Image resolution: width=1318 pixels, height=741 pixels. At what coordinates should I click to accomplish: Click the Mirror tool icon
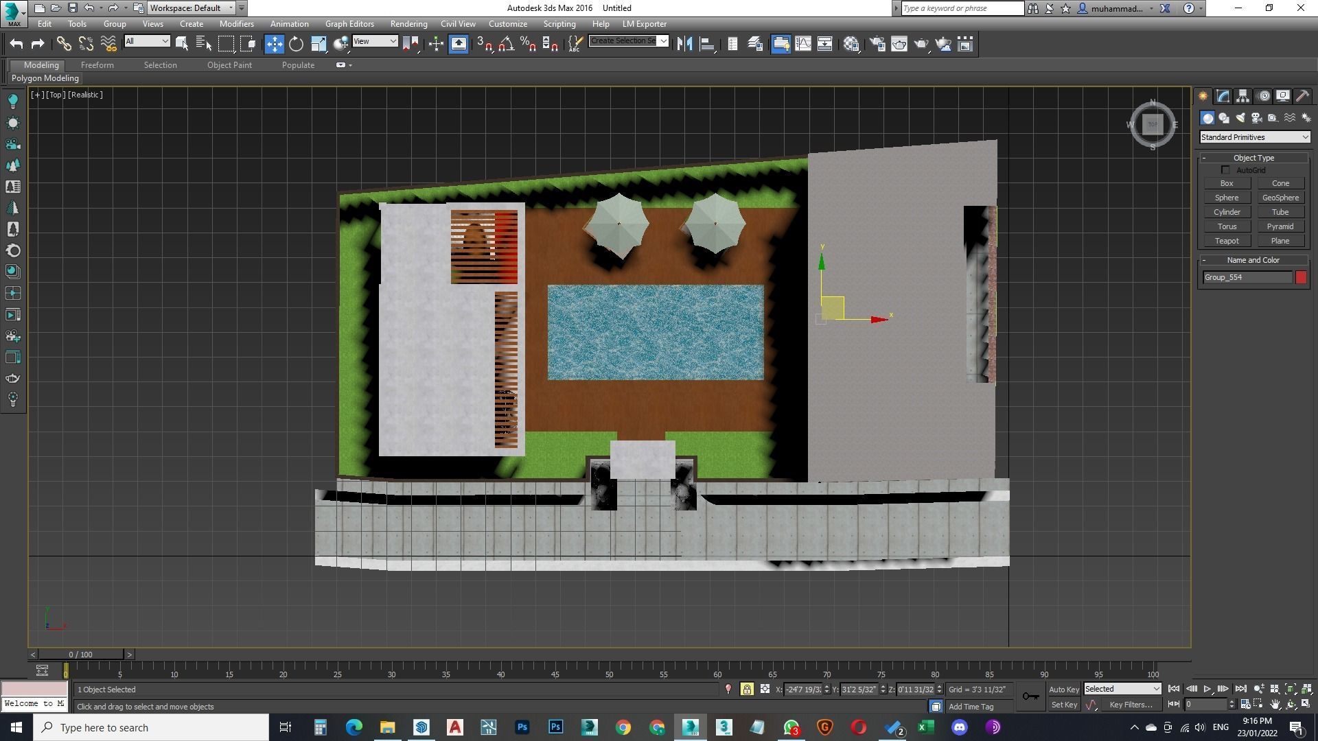[684, 44]
